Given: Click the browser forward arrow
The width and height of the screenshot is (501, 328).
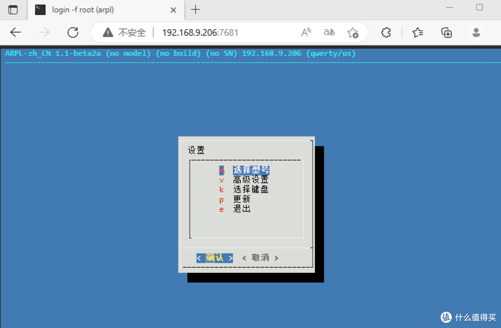Looking at the screenshot, I should [x=44, y=32].
